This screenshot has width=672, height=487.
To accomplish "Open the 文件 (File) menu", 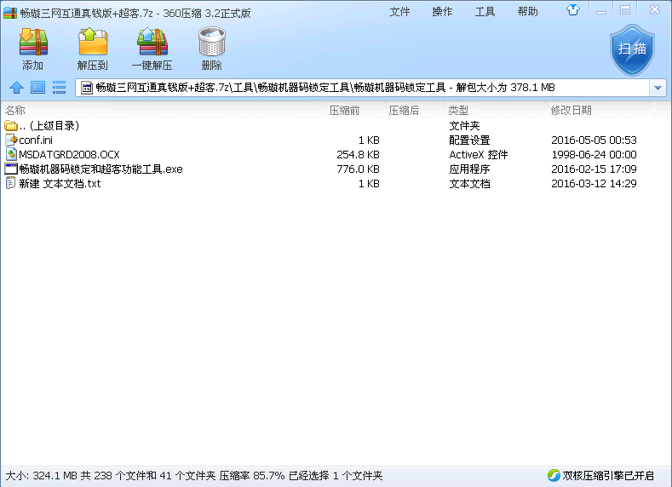I will [399, 12].
